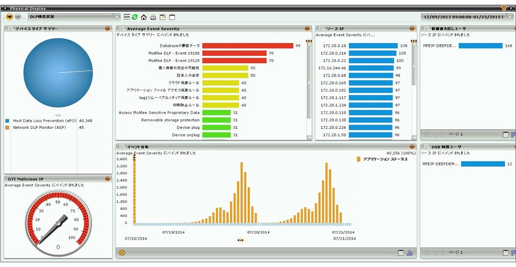516x267 pixels.
Task: Click the orange back navigation arrow
Action: click(9, 17)
